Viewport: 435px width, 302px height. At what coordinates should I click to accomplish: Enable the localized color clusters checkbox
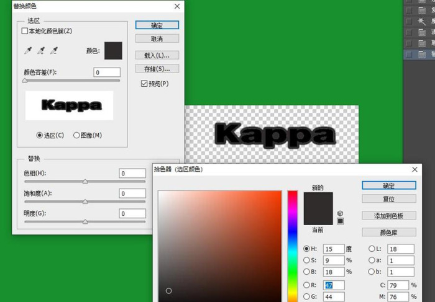pyautogui.click(x=25, y=31)
